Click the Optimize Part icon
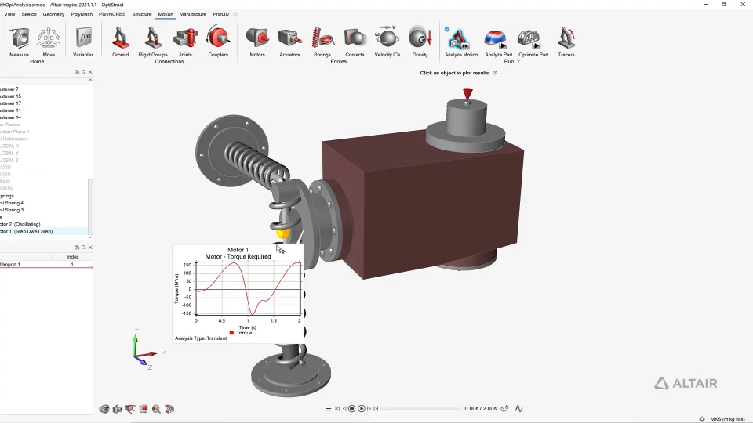This screenshot has width=753, height=423. [x=529, y=39]
